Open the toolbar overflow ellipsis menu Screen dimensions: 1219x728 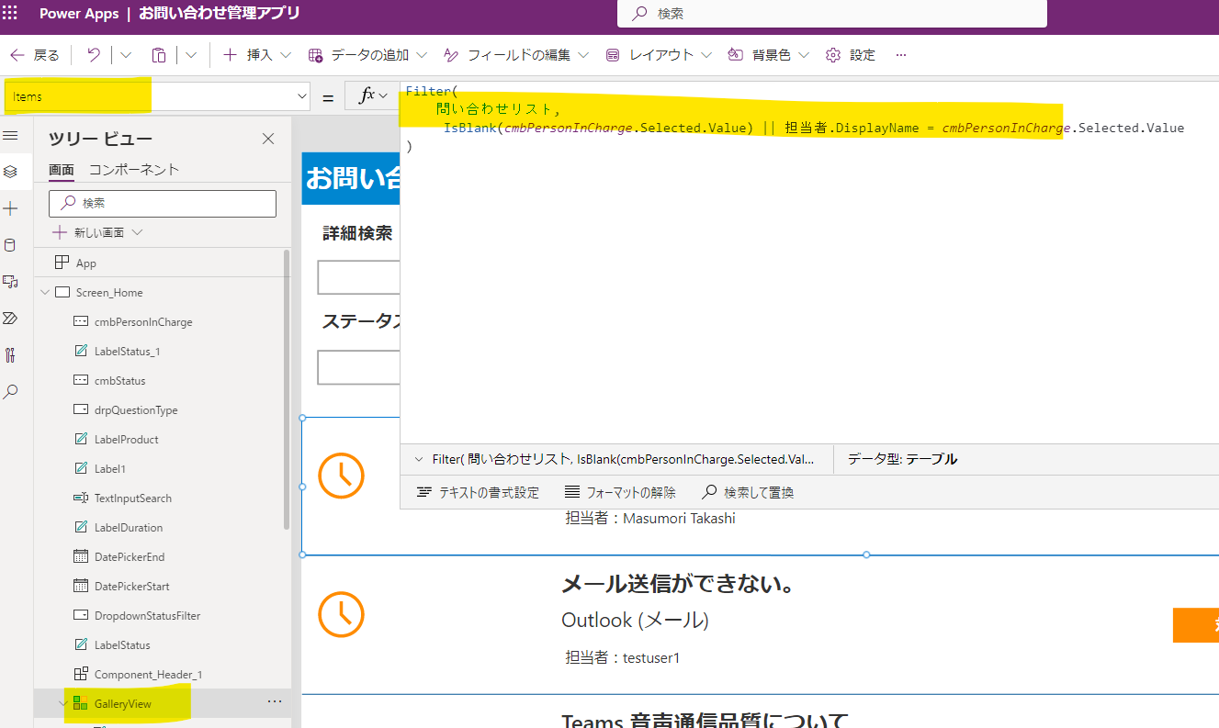point(901,55)
